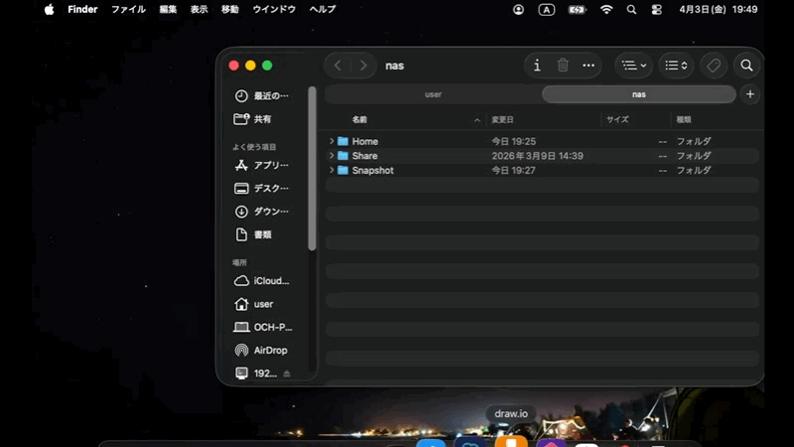
Task: Add a new Finder tab with plus button
Action: click(x=750, y=94)
